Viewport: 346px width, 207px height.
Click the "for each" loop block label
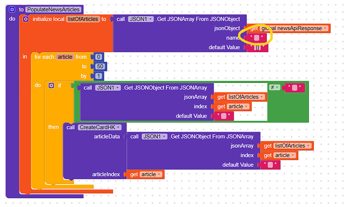[44, 57]
